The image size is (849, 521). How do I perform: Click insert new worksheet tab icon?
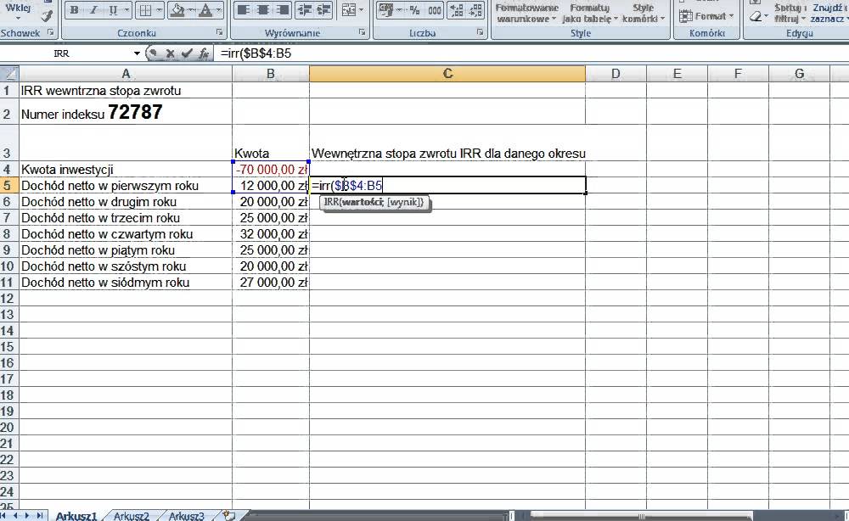click(x=229, y=516)
